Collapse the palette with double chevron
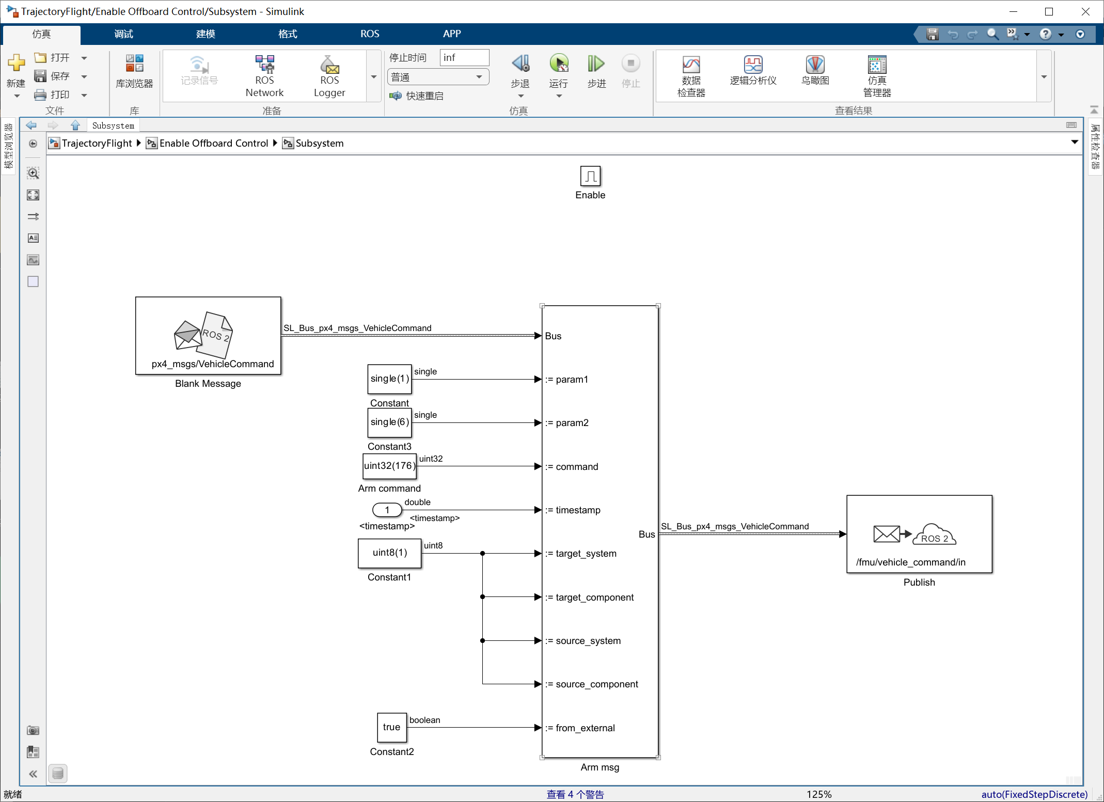This screenshot has height=802, width=1104. click(33, 774)
